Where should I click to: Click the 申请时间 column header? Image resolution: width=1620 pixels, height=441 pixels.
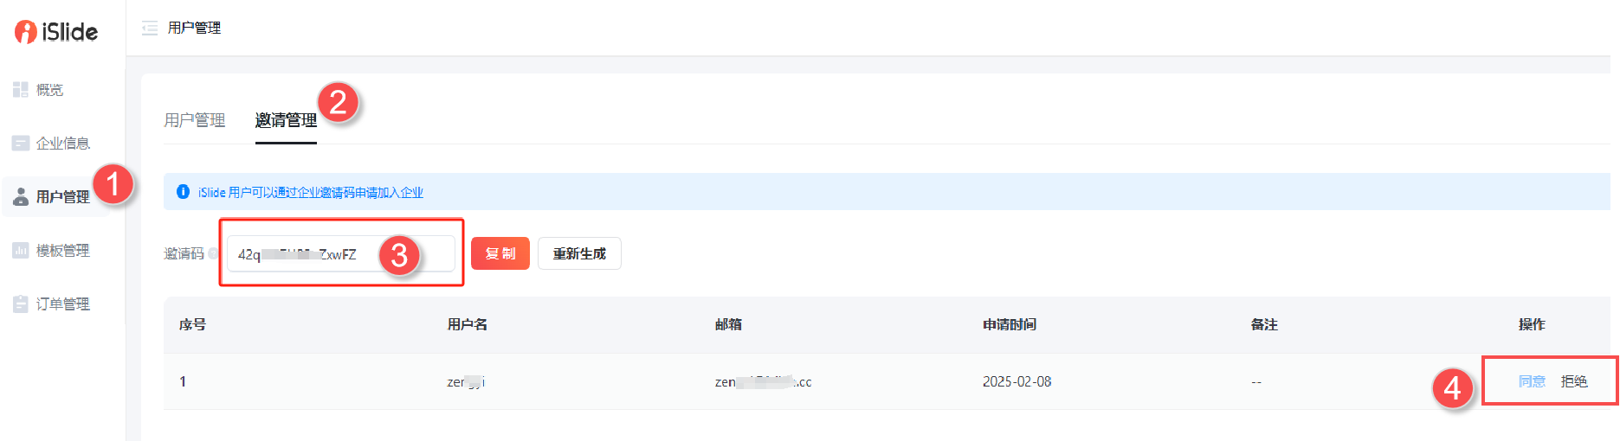[x=1010, y=324]
